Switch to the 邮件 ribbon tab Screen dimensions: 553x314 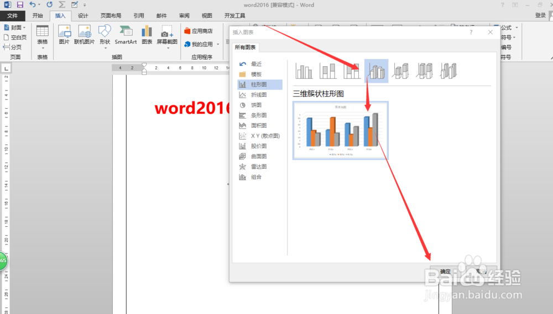(161, 15)
